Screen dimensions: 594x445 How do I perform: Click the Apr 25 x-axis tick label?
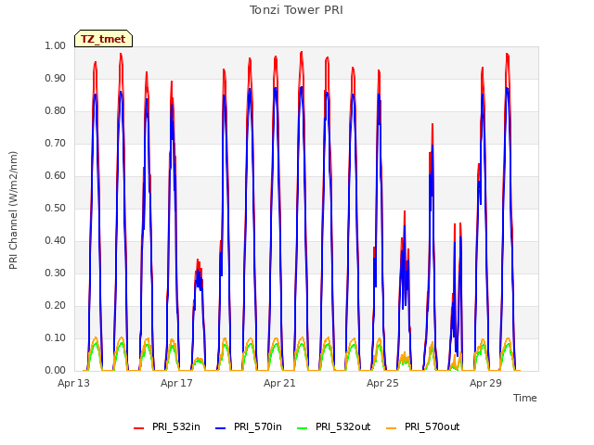pos(382,383)
